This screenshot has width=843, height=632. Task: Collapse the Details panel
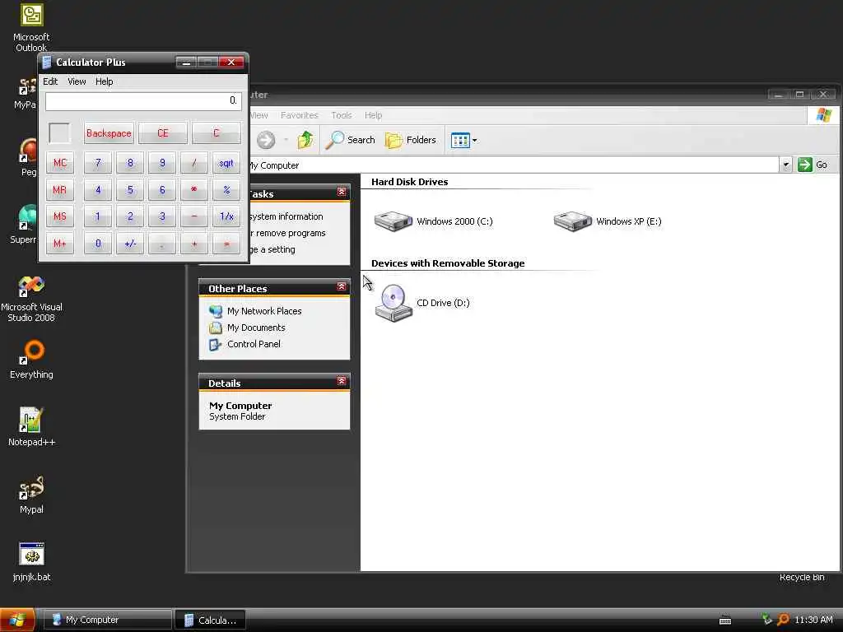coord(342,381)
